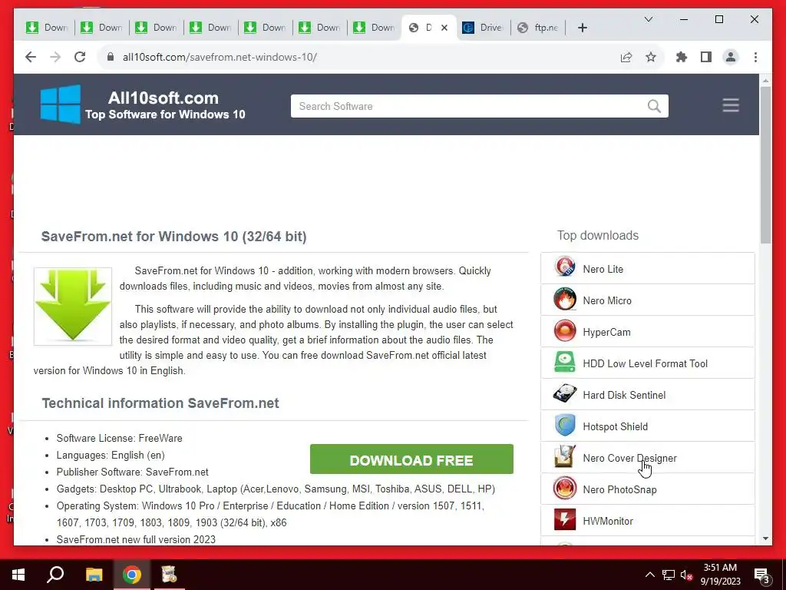
Task: Click the Hard Disk Sentinel icon
Action: tap(564, 394)
